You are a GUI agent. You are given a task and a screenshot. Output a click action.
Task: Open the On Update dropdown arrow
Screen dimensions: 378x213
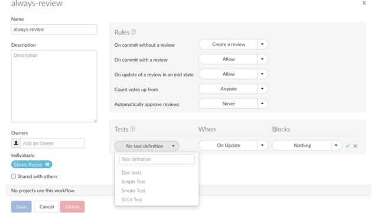pyautogui.click(x=262, y=146)
